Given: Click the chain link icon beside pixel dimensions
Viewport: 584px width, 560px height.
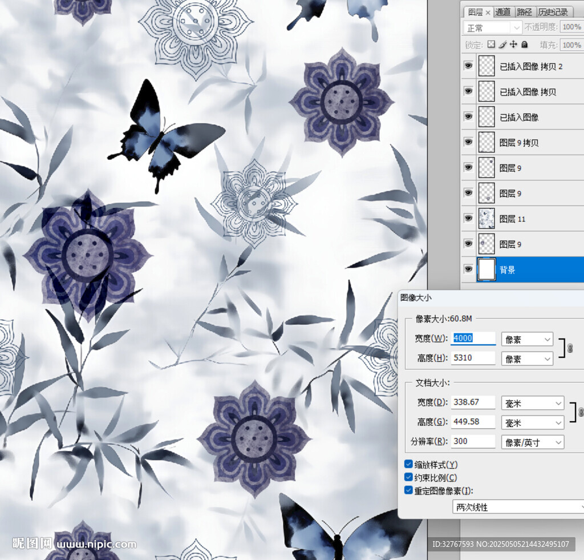Looking at the screenshot, I should (570, 348).
